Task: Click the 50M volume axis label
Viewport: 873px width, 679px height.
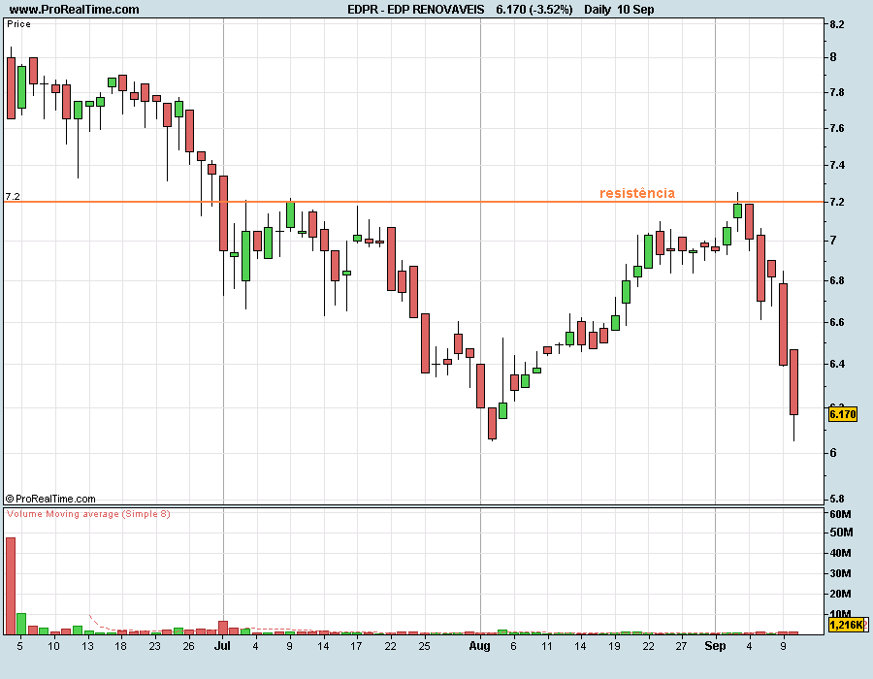Action: [x=841, y=533]
